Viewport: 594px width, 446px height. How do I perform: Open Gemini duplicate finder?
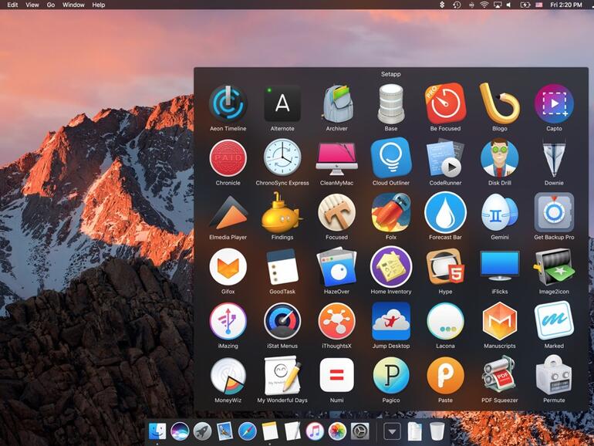500,212
